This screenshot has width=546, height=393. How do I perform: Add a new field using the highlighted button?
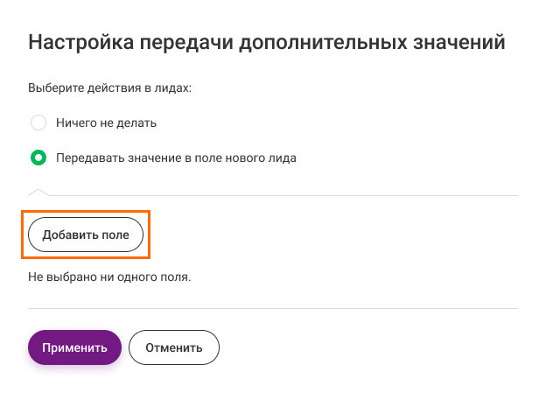pyautogui.click(x=86, y=235)
